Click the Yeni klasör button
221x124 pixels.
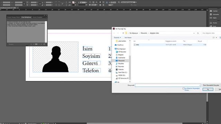(x=128, y=38)
